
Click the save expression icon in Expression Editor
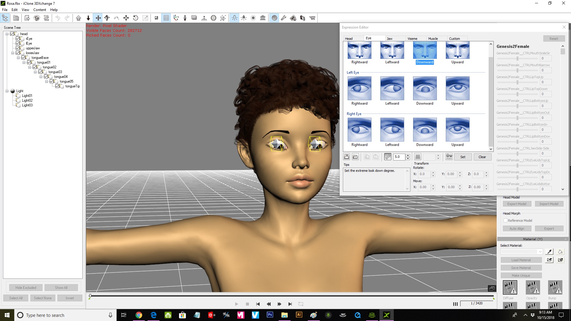(346, 157)
